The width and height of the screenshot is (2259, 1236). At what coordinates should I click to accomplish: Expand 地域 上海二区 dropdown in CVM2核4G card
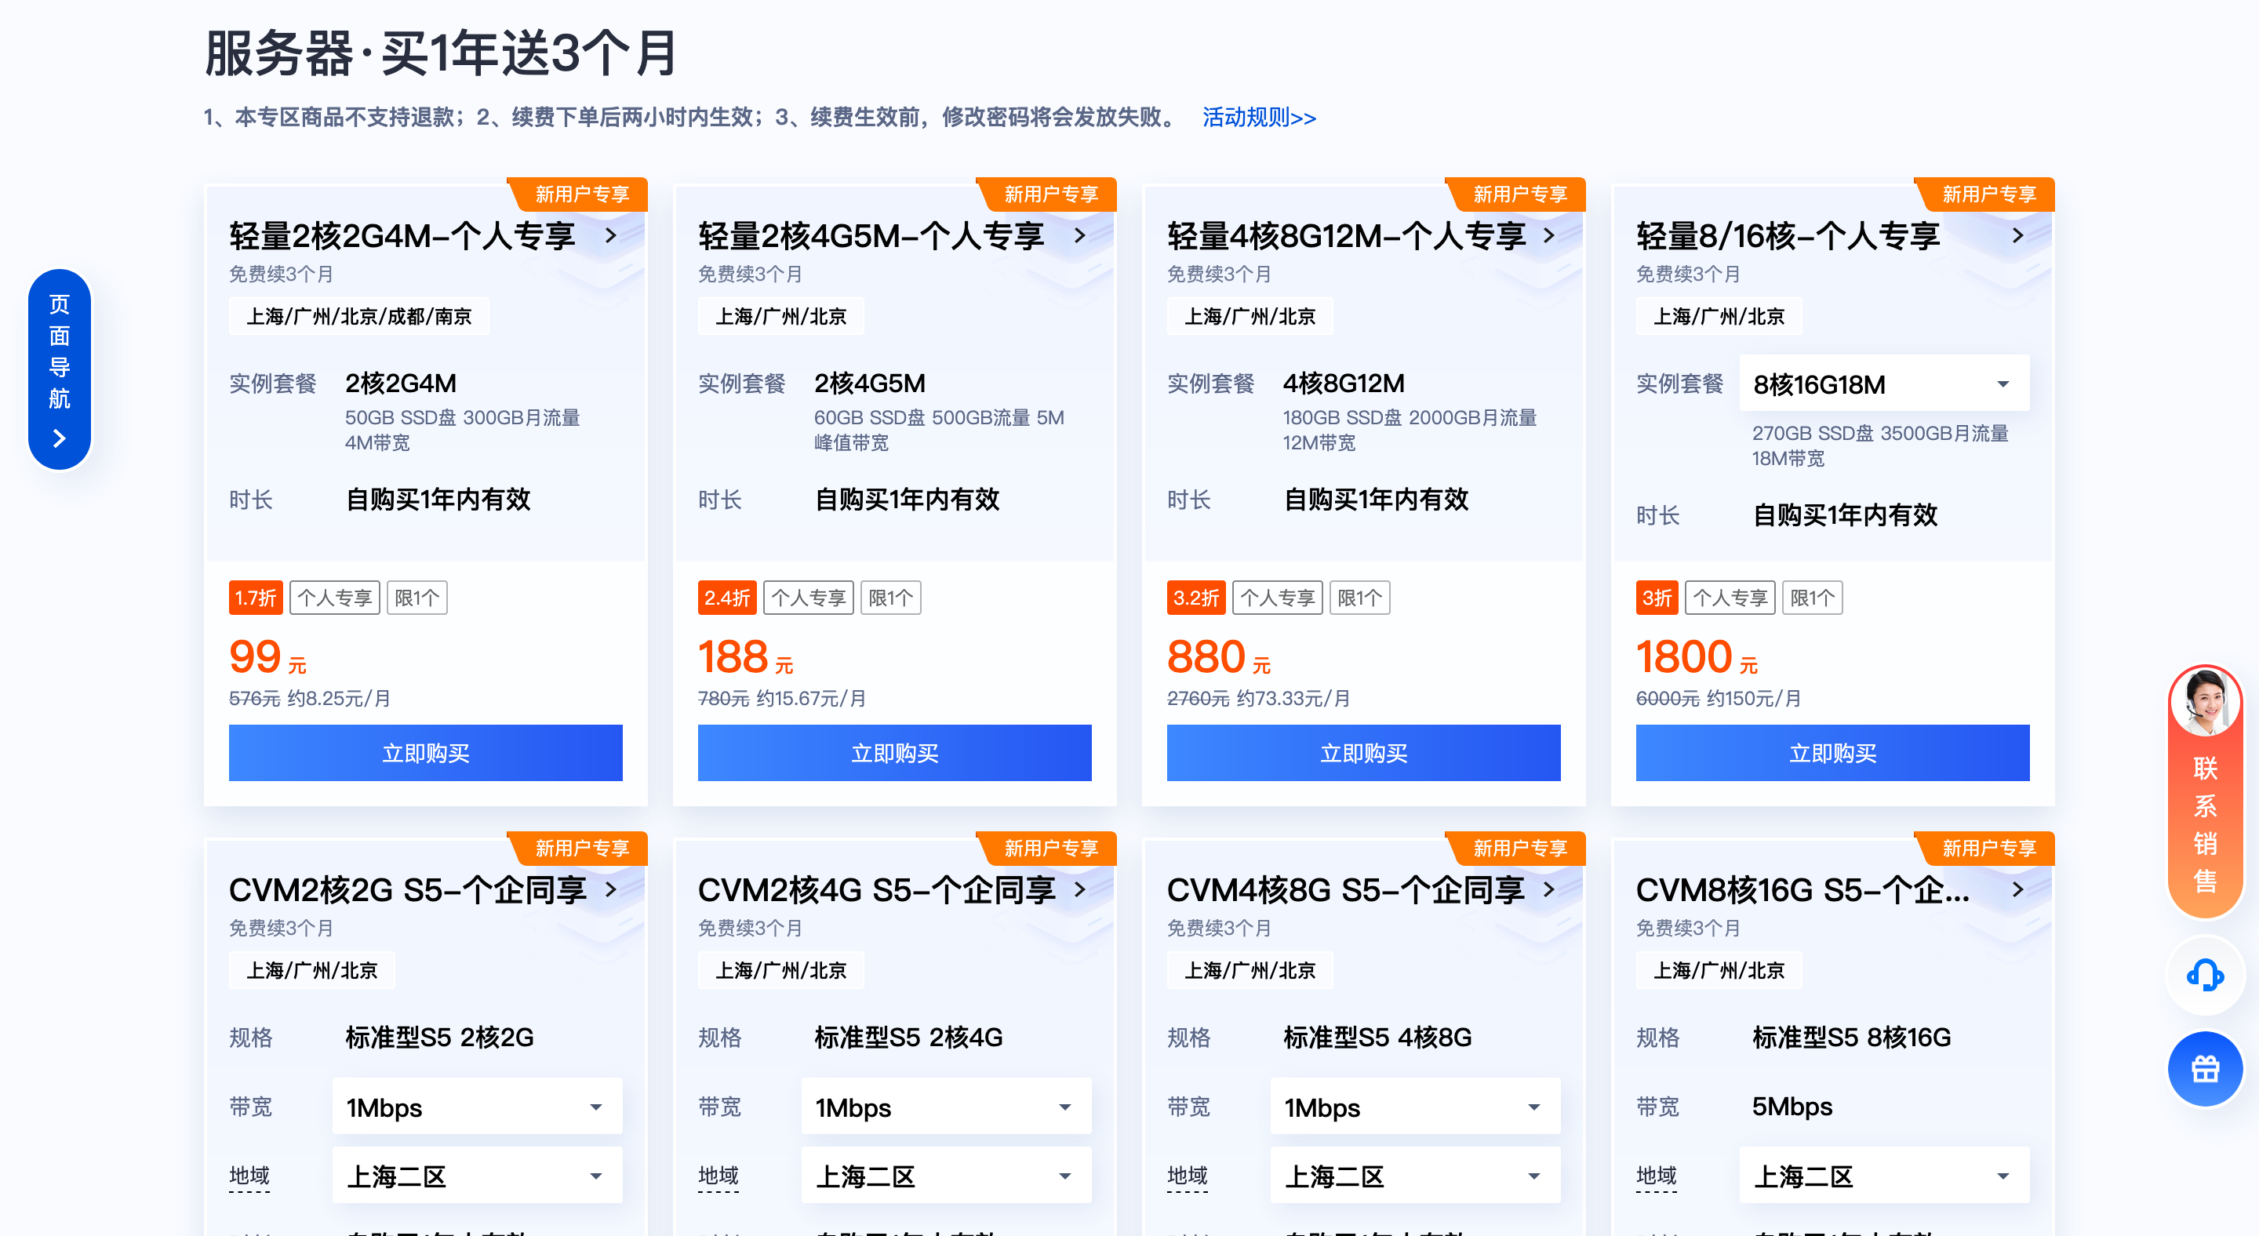[x=946, y=1176]
